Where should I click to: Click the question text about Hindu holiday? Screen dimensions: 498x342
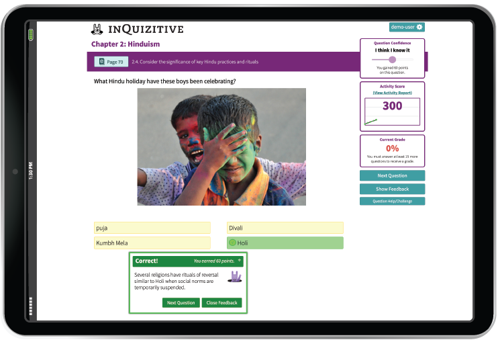[164, 81]
